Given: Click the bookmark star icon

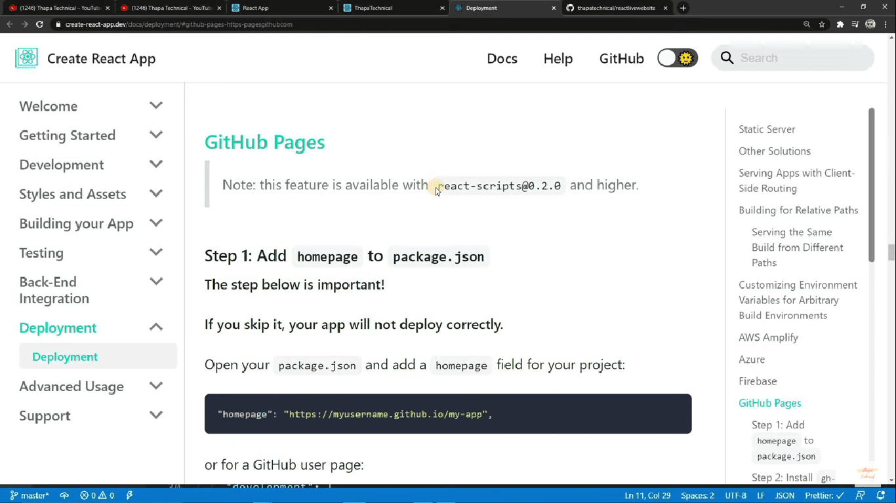Looking at the screenshot, I should pos(822,24).
